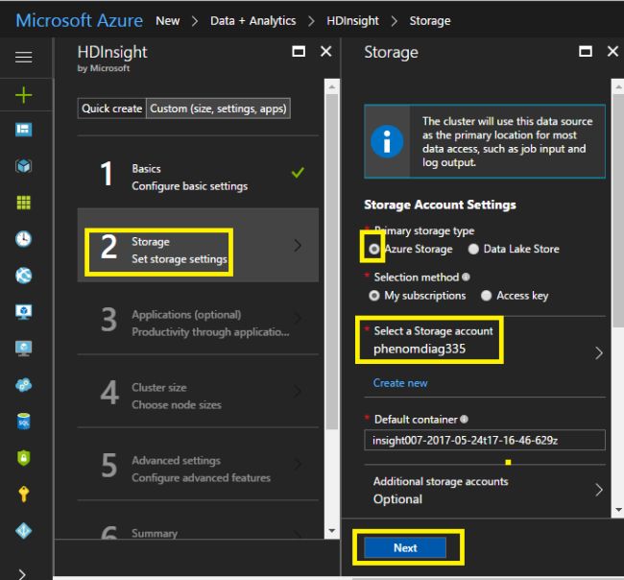Click the Default container input field
The width and height of the screenshot is (624, 580).
(x=485, y=440)
